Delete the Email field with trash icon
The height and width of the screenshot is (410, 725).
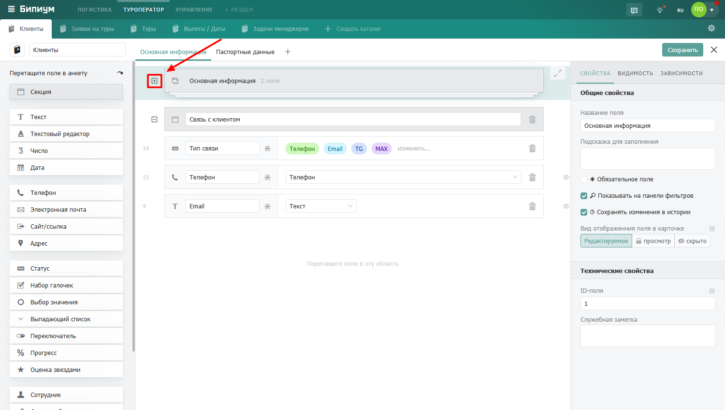pyautogui.click(x=532, y=206)
